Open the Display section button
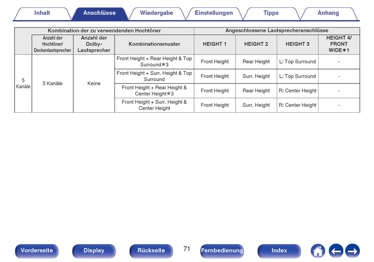The height and width of the screenshot is (262, 374). pos(94,251)
